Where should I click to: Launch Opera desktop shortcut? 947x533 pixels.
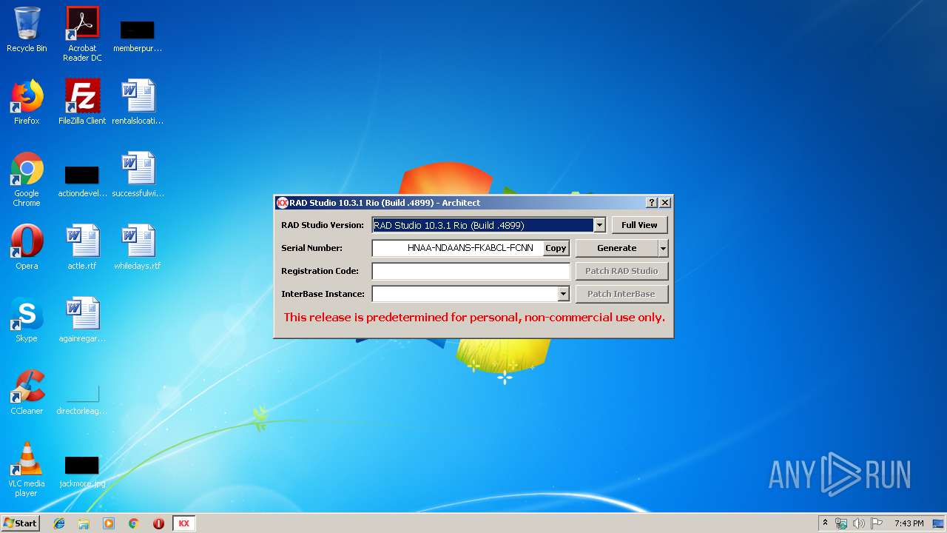(27, 247)
